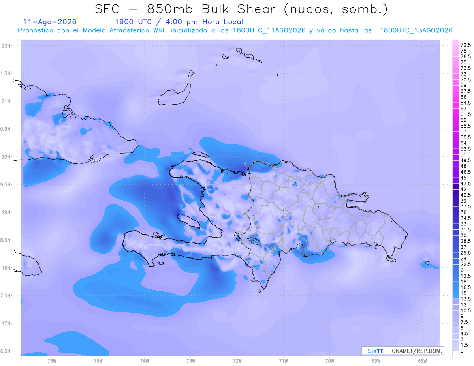
Task: Click the legend color swatch beside 30
Action: click(455, 232)
